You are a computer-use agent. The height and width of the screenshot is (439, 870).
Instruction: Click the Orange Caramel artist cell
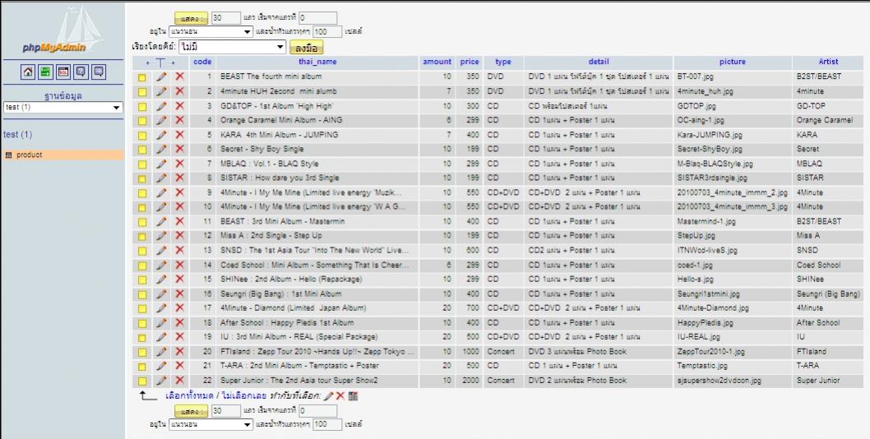tap(825, 120)
